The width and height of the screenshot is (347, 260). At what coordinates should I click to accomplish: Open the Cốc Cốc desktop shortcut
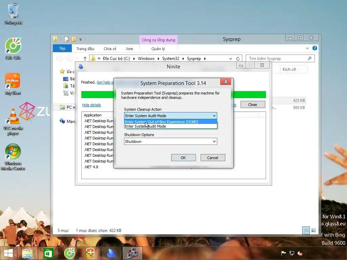tap(13, 49)
